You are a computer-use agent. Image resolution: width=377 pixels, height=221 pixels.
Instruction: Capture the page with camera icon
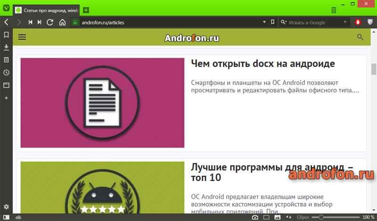click(x=255, y=217)
